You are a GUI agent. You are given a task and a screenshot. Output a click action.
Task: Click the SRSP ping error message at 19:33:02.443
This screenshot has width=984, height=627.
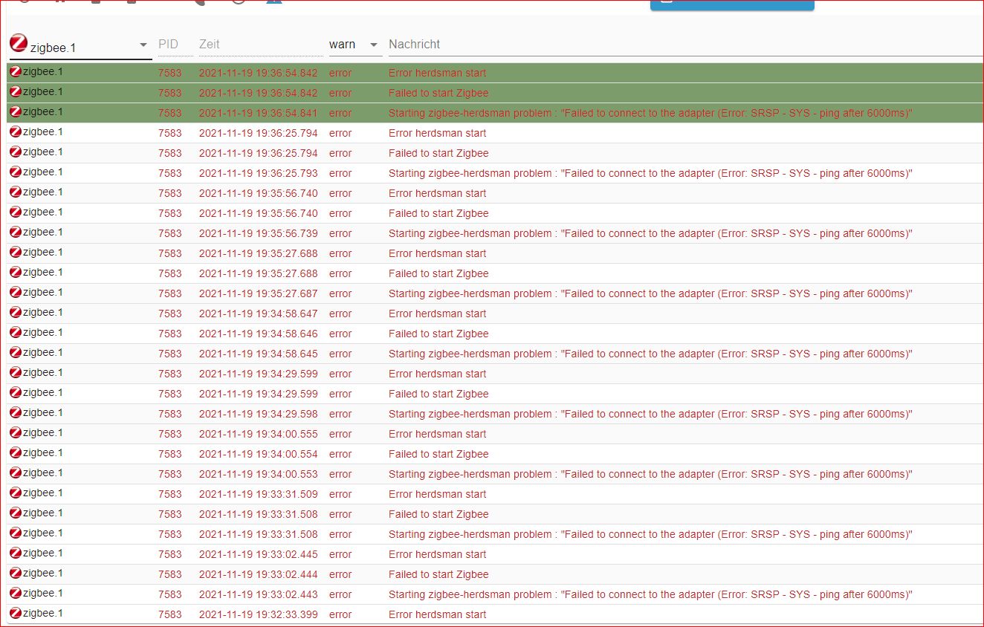[650, 594]
